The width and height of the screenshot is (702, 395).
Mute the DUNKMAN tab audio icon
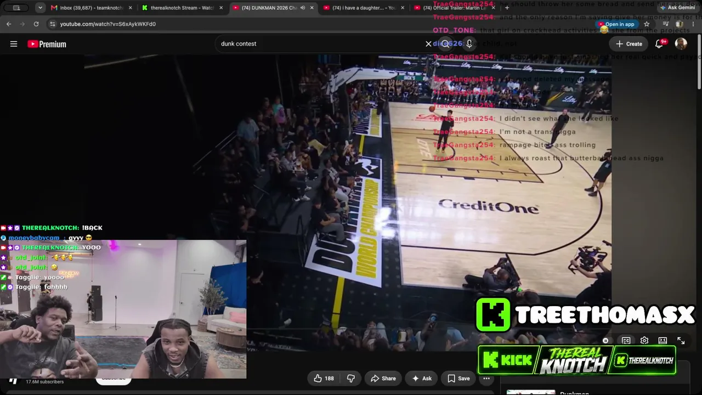click(x=302, y=8)
